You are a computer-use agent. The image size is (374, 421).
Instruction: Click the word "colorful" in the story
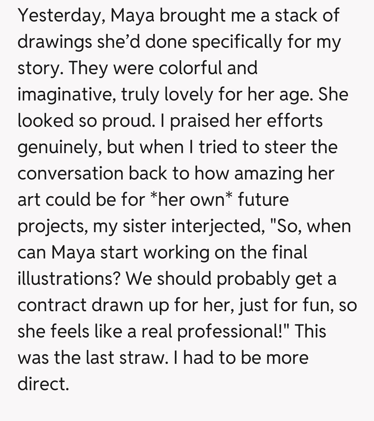[x=190, y=68]
